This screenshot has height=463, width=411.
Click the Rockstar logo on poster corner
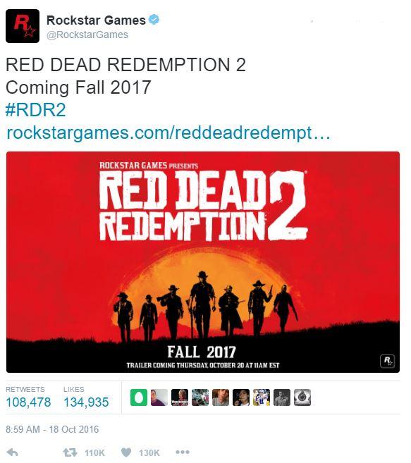[x=387, y=361]
